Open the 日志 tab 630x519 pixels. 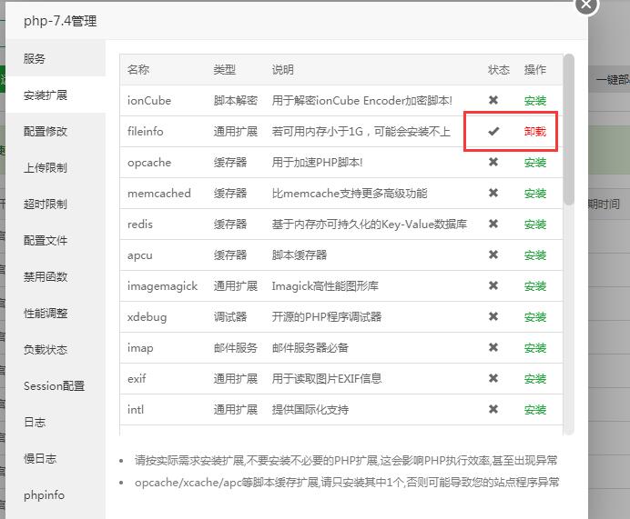(56, 422)
